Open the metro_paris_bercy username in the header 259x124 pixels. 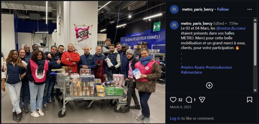(x=198, y=10)
